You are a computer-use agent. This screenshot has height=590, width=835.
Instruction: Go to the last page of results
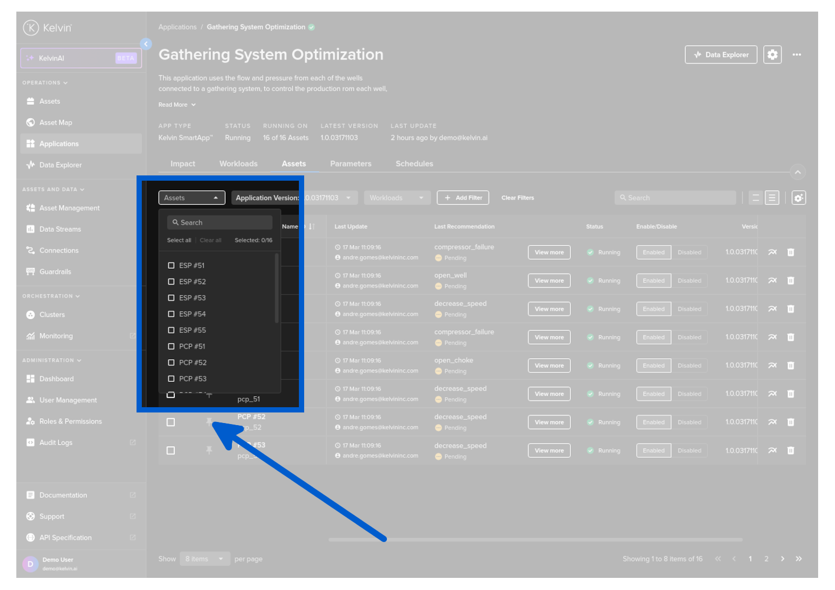[799, 559]
